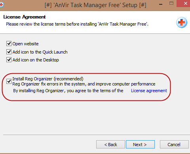The width and height of the screenshot is (190, 154).
Task: Click the red cross logo in the header
Action: pos(182,22)
